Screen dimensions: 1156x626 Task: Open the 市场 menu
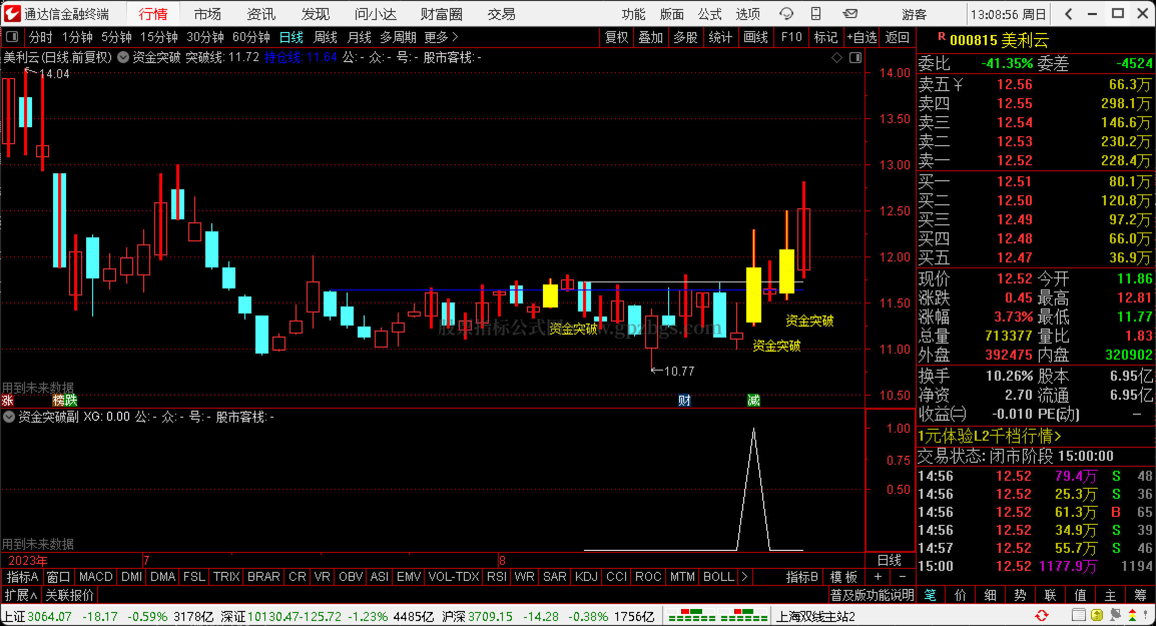tap(207, 14)
